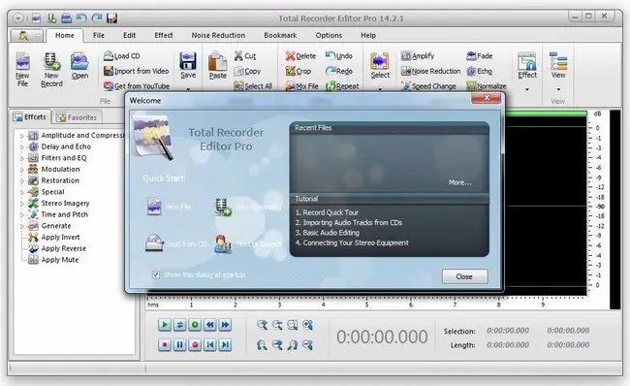Click Repeat in ribbon

point(342,86)
